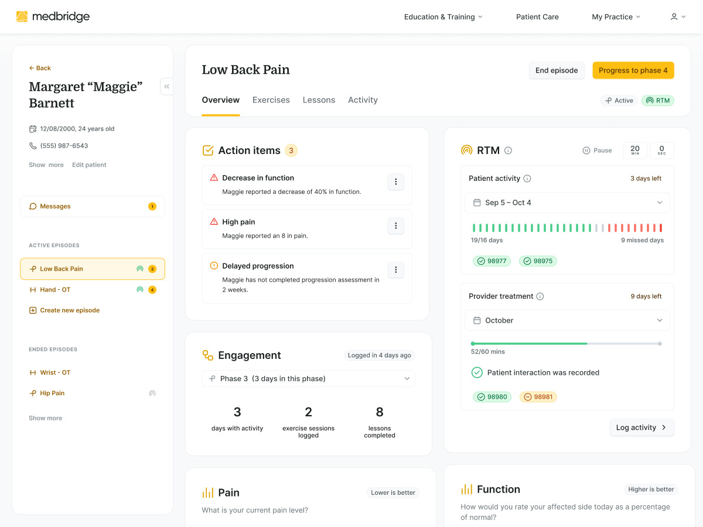This screenshot has height=527, width=703.
Task: Open the Education & Training dropdown
Action: point(443,17)
